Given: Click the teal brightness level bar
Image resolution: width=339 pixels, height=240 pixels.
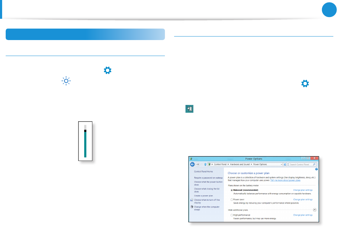Looking at the screenshot, I should tap(85, 145).
